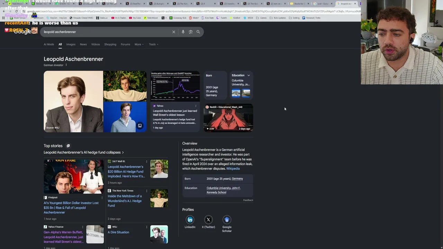Click the Germany link in Born row
Image resolution: width=443 pixels, height=249 pixels.
coord(237,179)
